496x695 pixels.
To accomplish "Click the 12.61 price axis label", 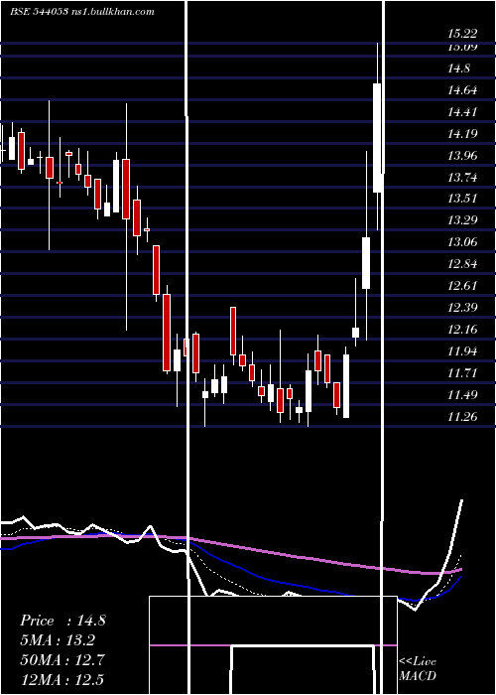I will pyautogui.click(x=462, y=286).
